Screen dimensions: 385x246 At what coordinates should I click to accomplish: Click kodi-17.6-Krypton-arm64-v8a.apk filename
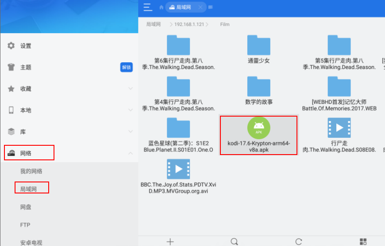pos(259,147)
